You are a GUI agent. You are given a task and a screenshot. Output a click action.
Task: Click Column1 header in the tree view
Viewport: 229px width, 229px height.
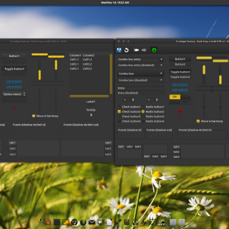(76, 55)
